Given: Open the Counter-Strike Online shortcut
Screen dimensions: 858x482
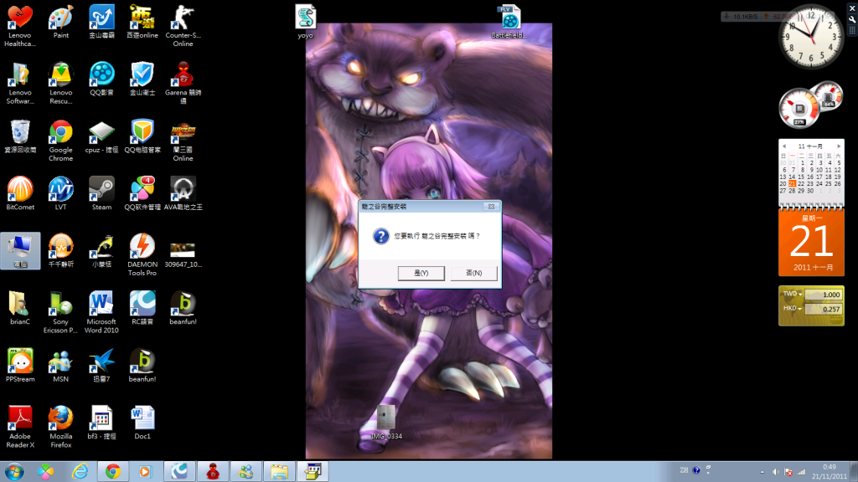Looking at the screenshot, I should [183, 26].
